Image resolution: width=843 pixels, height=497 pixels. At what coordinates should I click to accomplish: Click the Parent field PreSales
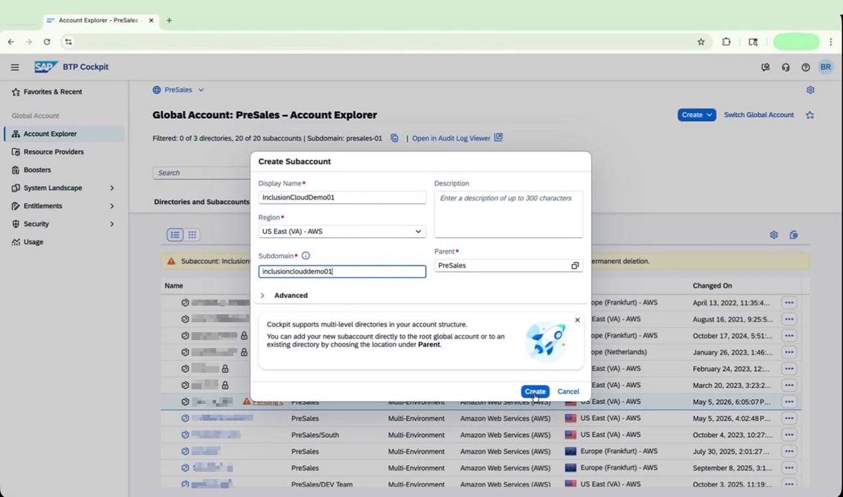509,266
